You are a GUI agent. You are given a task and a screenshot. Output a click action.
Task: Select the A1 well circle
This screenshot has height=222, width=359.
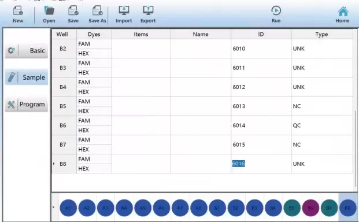click(68, 208)
